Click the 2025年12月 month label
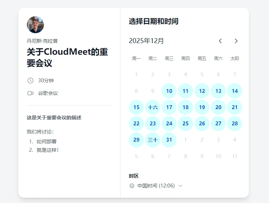Viewport: 269px width, 203px height. click(x=146, y=41)
